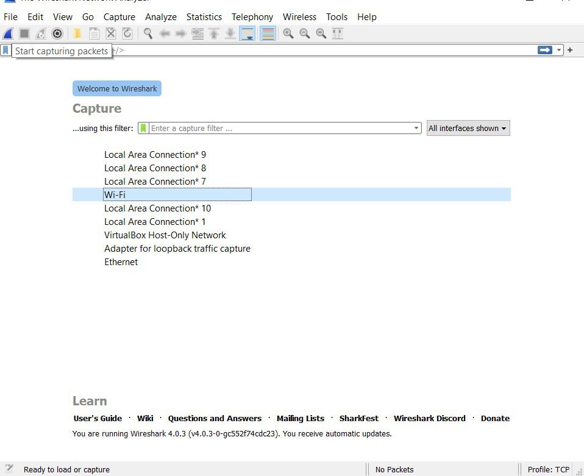Select Local Area Connection* 7 interface
584x476 pixels.
coord(291,182)
